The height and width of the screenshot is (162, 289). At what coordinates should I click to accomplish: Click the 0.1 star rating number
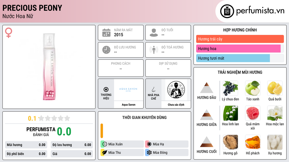(x=32, y=118)
